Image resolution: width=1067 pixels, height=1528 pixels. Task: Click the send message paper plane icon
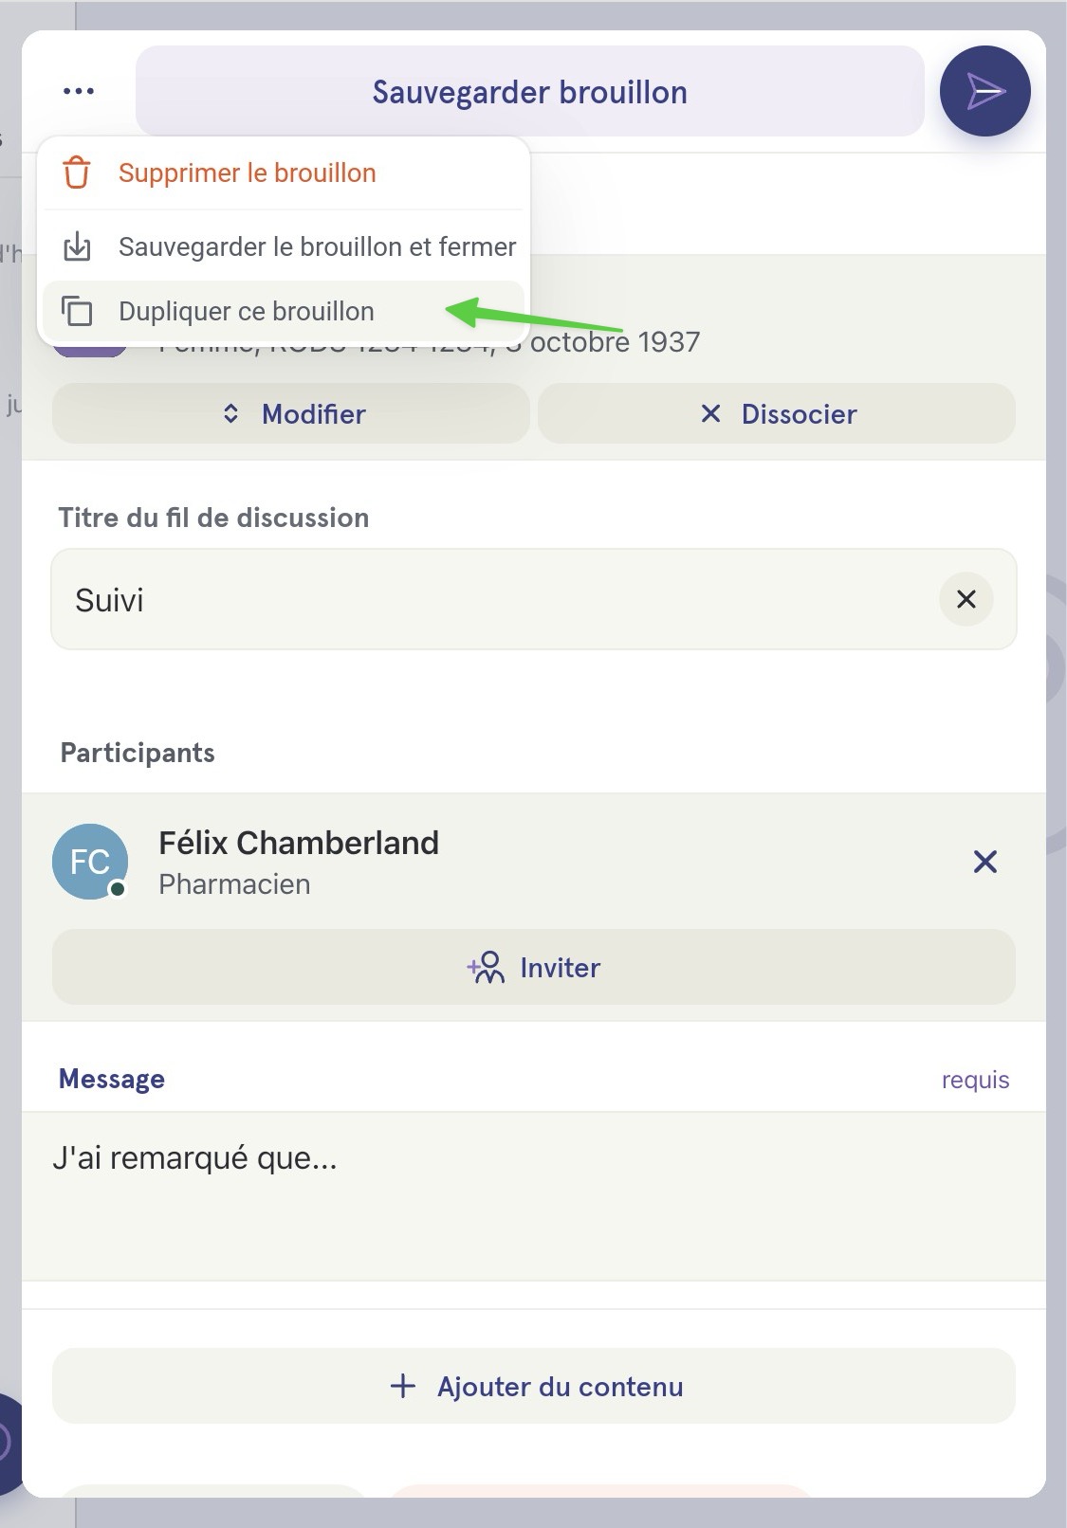pyautogui.click(x=985, y=91)
